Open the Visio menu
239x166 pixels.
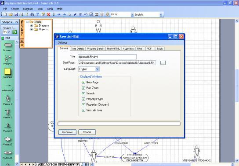pyautogui.click(x=40, y=9)
